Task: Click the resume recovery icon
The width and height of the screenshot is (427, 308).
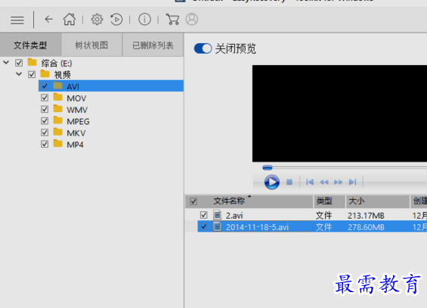Action: point(116,20)
